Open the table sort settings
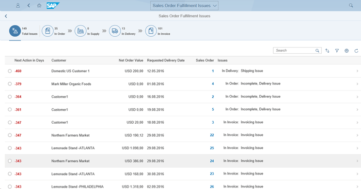The image size is (361, 189). 327,51
